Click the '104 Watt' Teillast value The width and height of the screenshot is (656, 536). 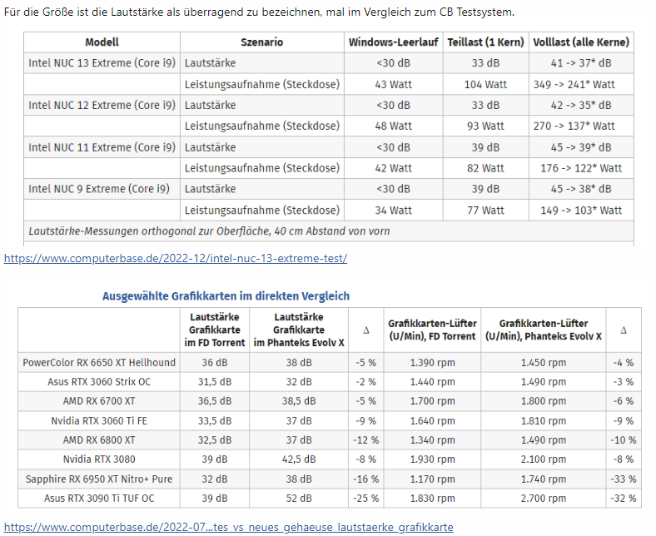(x=485, y=85)
